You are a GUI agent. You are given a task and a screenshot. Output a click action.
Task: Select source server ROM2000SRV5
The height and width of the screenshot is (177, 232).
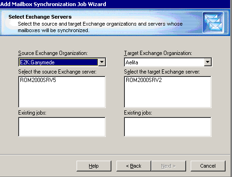point(38,80)
